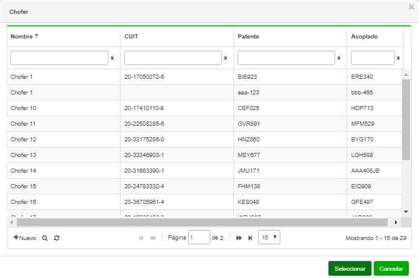Viewport: 419px width, 278px height.
Task: Click the Página number input
Action: [199, 237]
